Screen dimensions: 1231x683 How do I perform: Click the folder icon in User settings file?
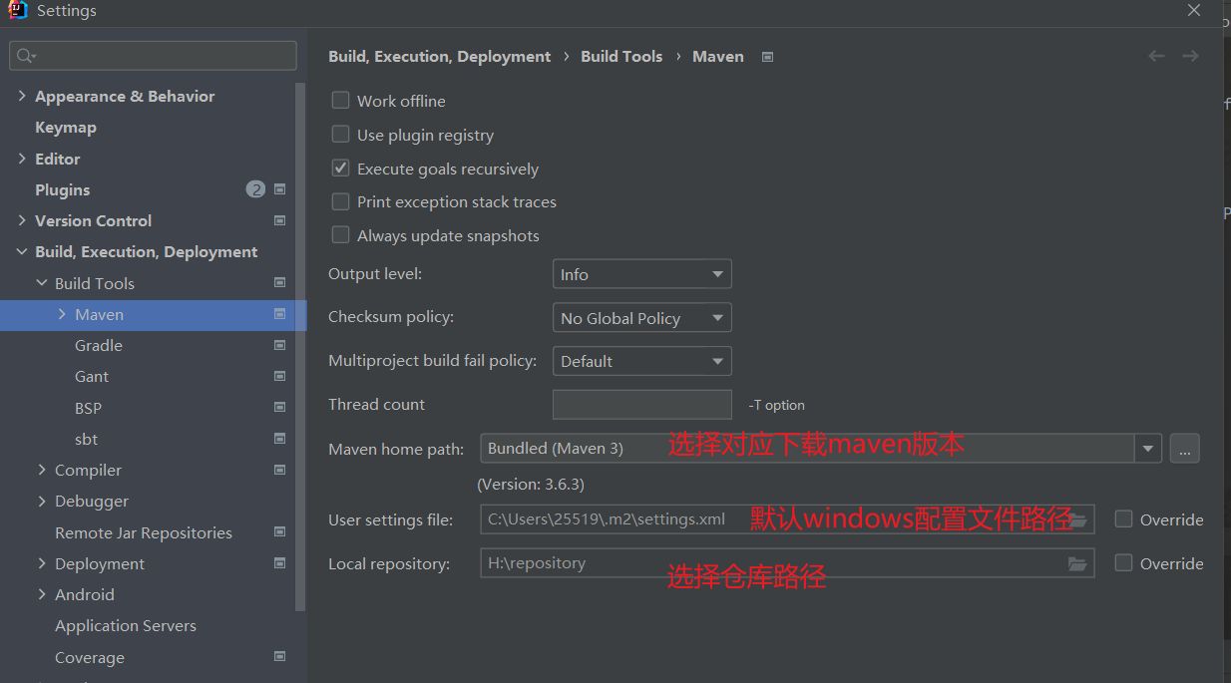(x=1077, y=519)
